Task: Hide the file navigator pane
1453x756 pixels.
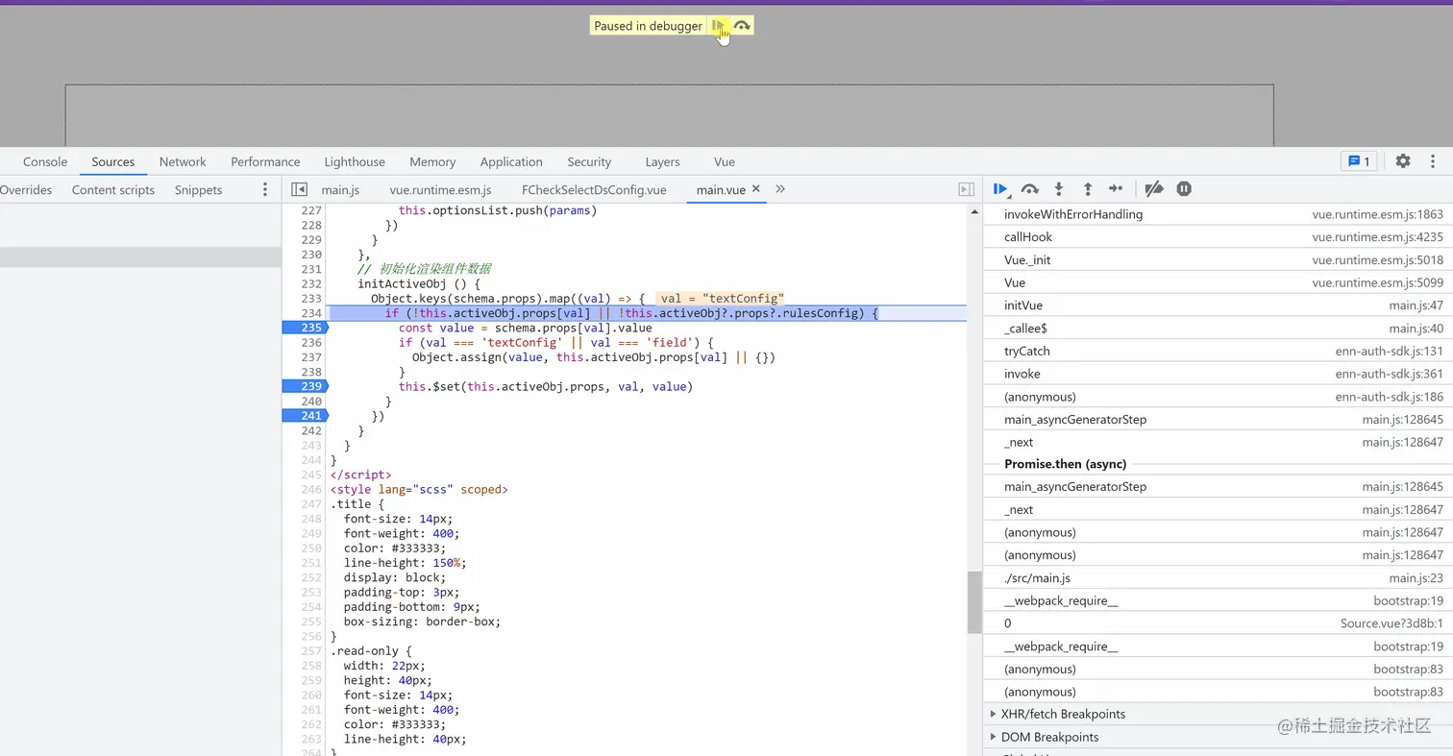Action: pyautogui.click(x=299, y=190)
